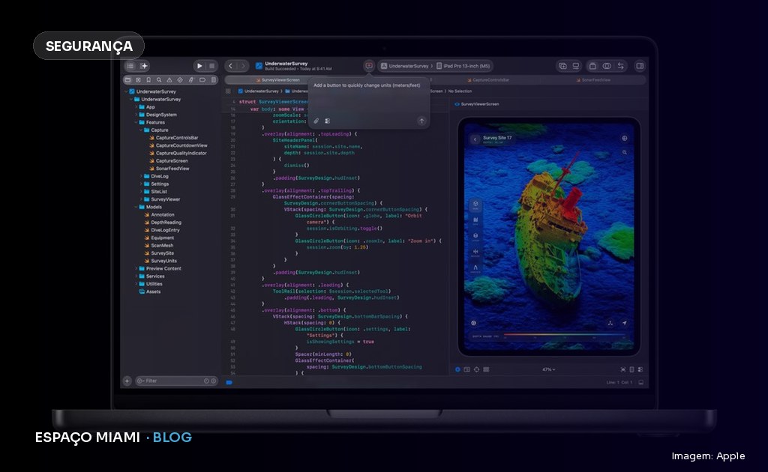Open the Issue navigator warning icon
Screen dimensions: 768x472
click(169, 79)
